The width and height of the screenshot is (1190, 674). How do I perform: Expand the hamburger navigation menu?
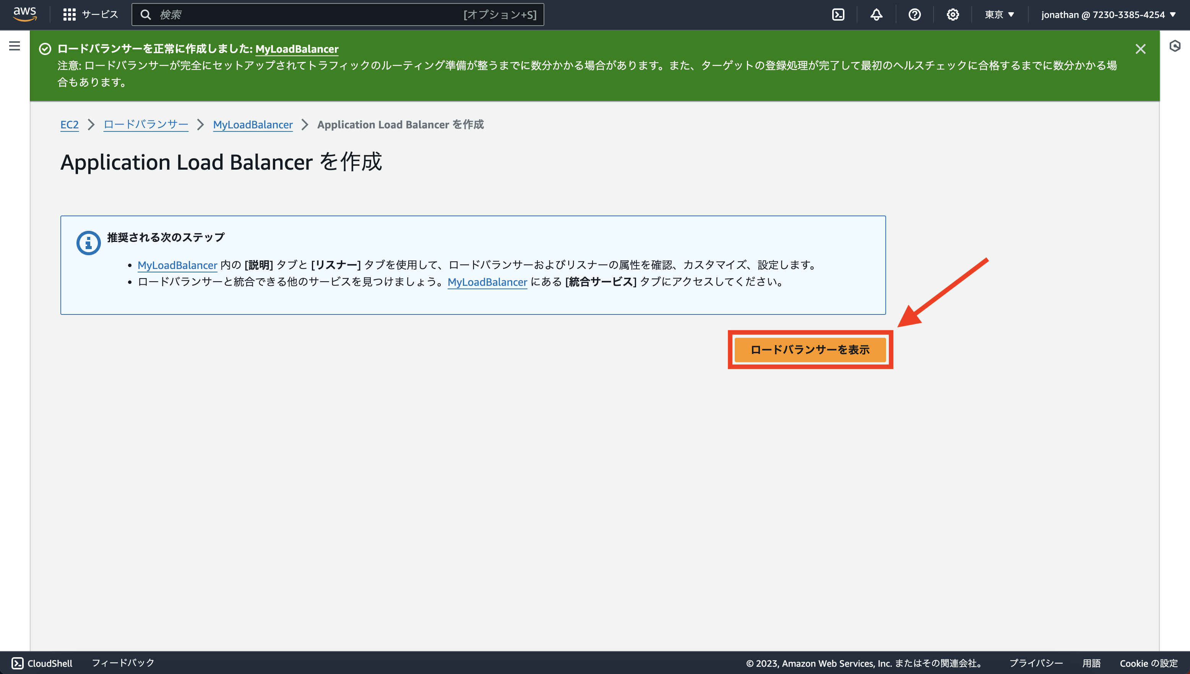pos(15,46)
